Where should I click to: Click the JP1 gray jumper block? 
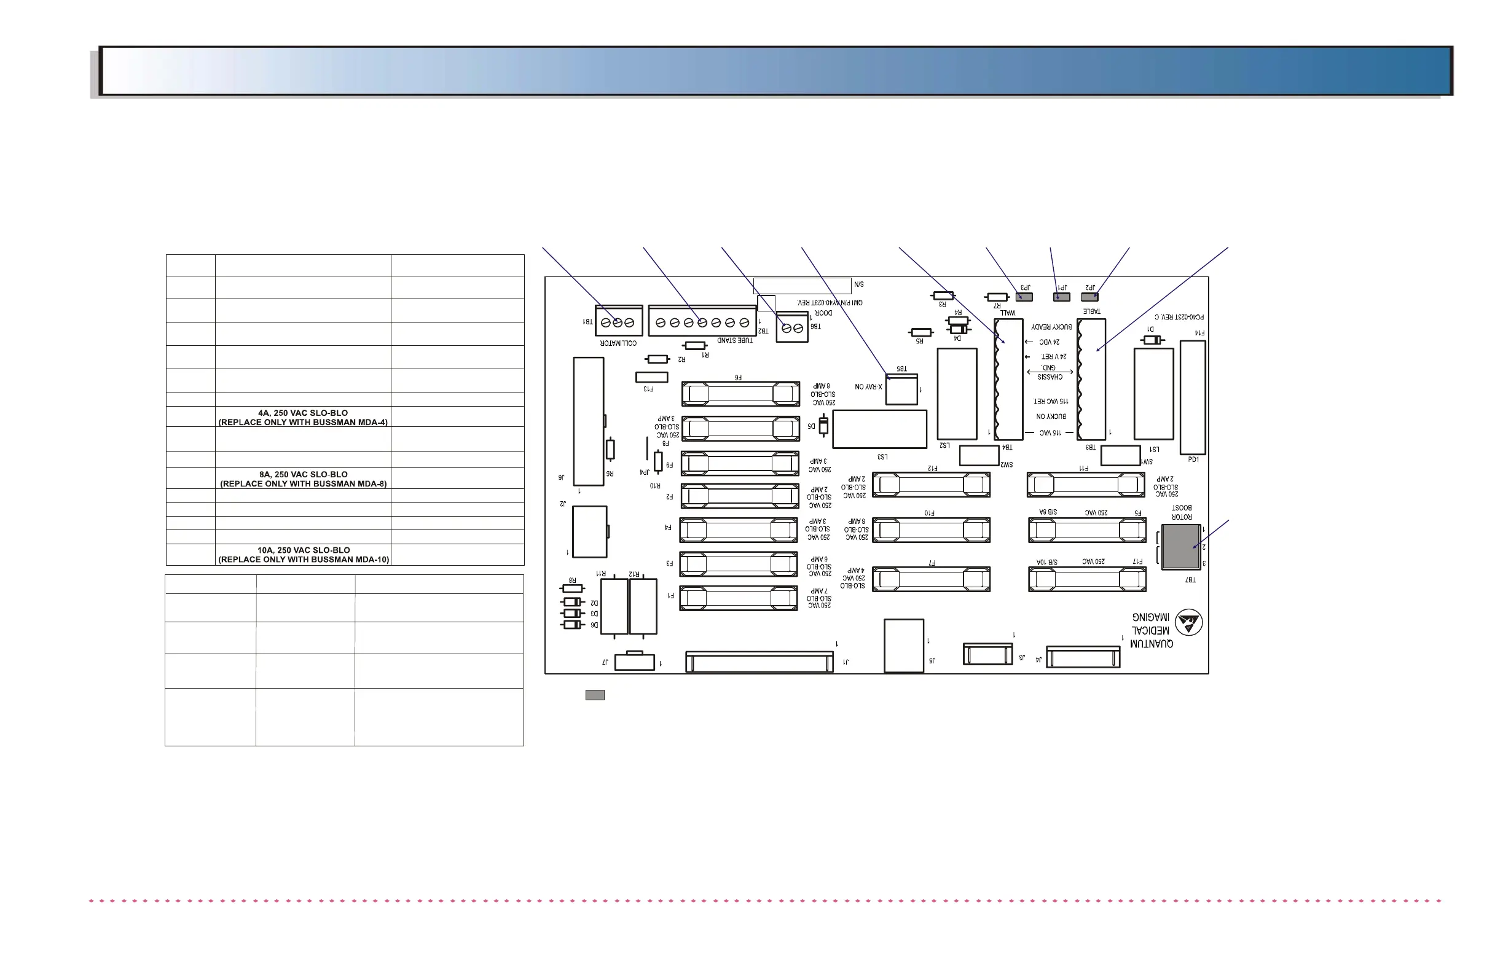(1062, 297)
